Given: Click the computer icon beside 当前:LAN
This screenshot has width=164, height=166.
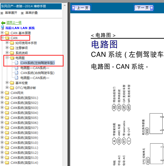Looking at the screenshot, I should click(x=2, y=27).
